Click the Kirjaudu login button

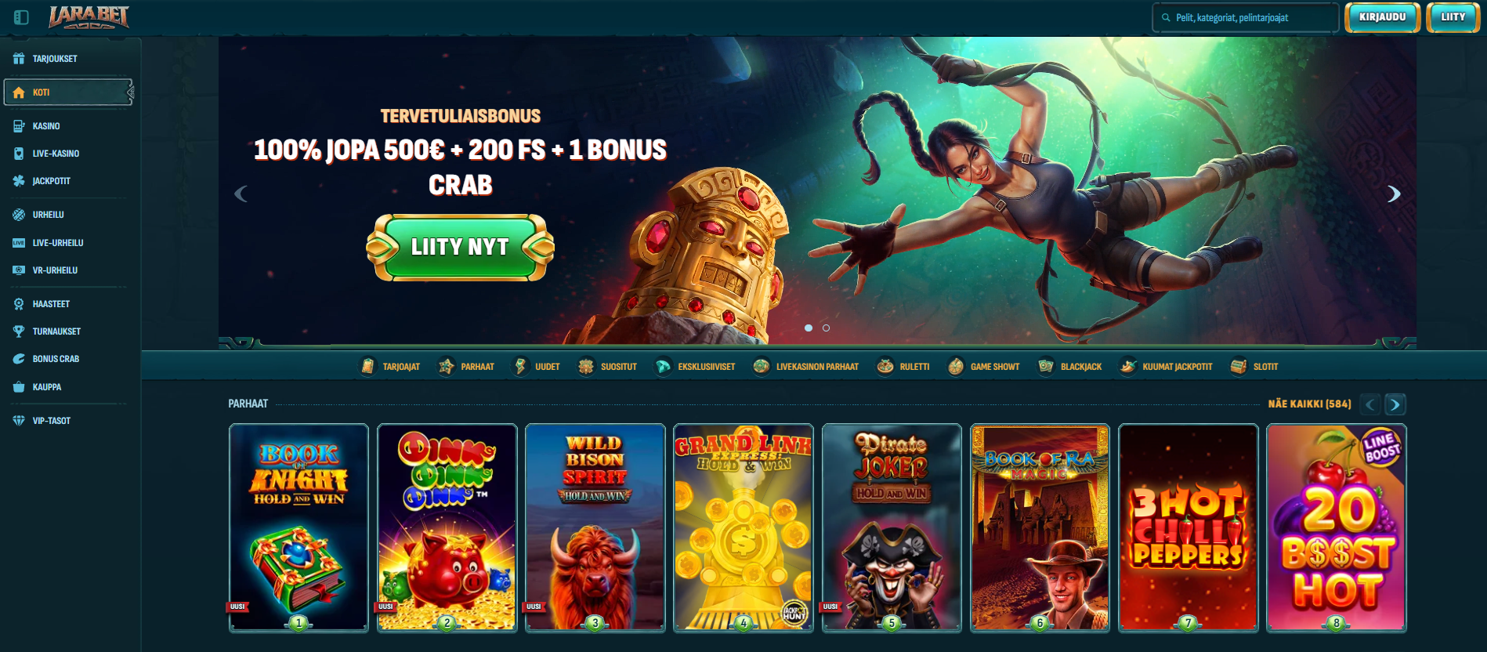[1383, 17]
